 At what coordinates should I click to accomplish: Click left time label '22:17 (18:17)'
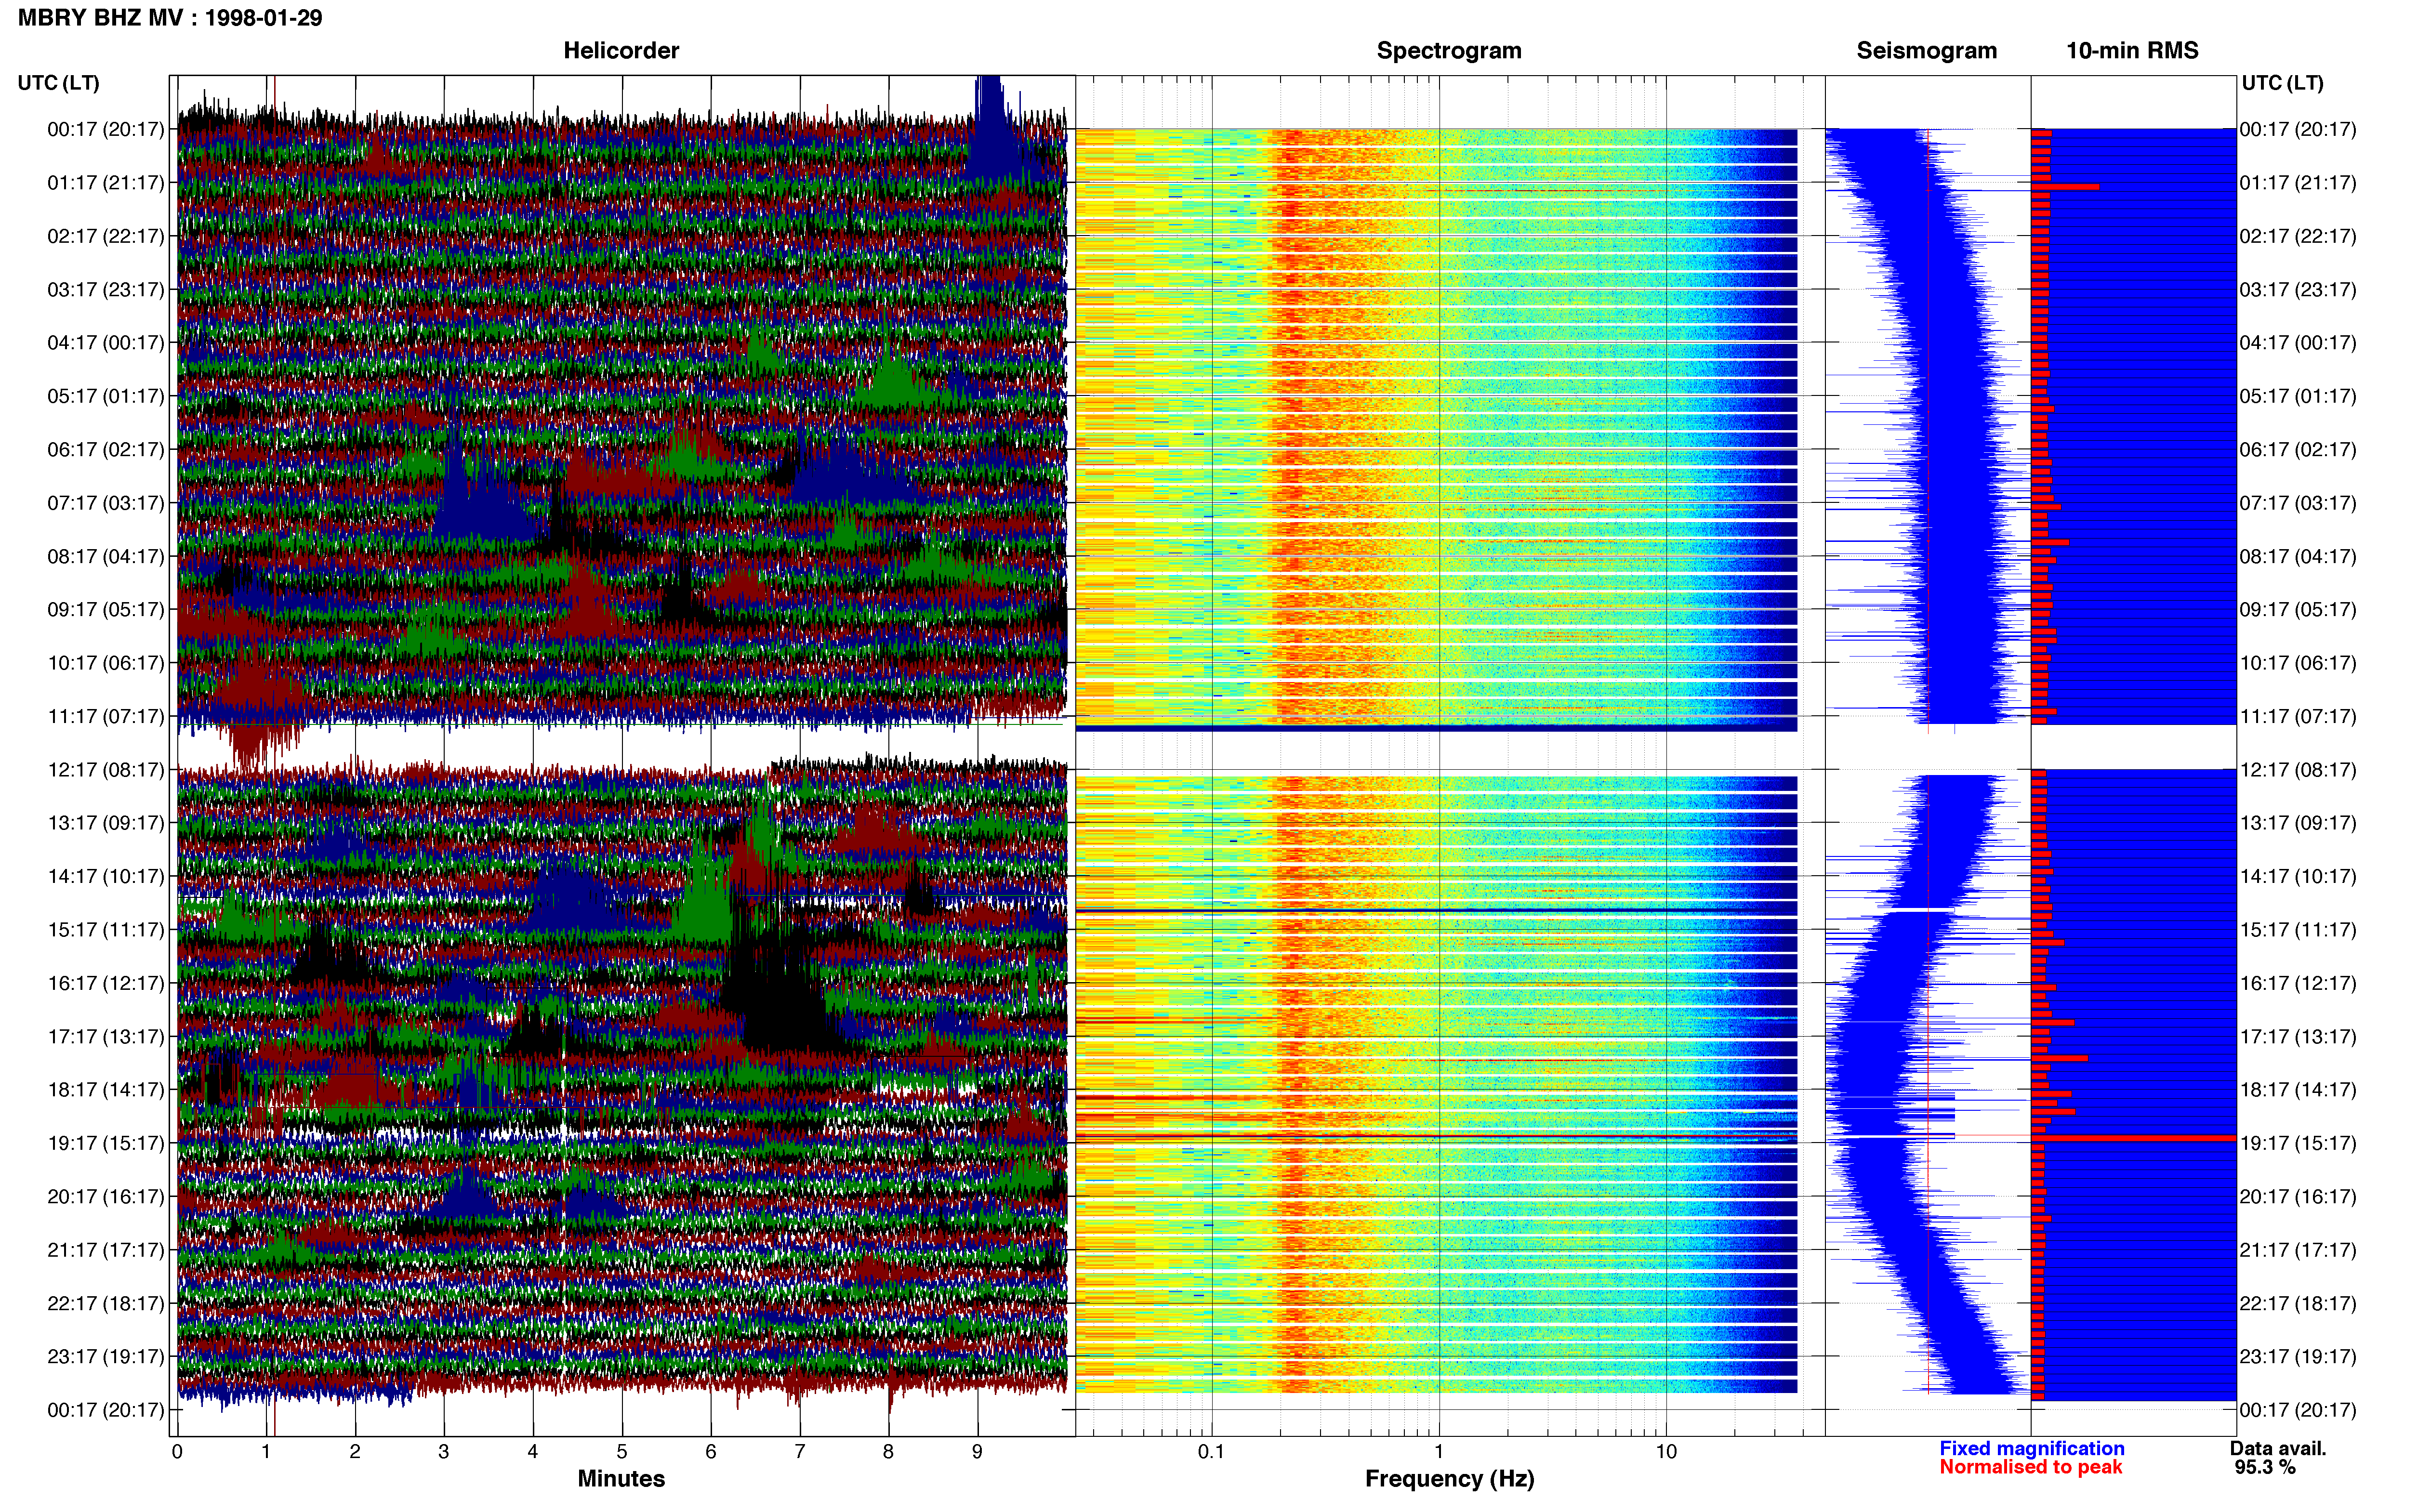click(106, 1303)
